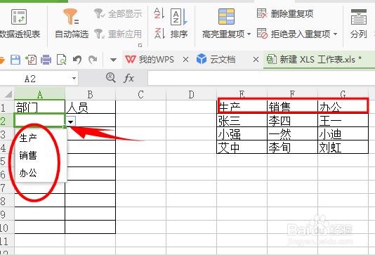Click header cell 生产 in column E
Image resolution: width=375 pixels, height=255 pixels.
pos(242,107)
